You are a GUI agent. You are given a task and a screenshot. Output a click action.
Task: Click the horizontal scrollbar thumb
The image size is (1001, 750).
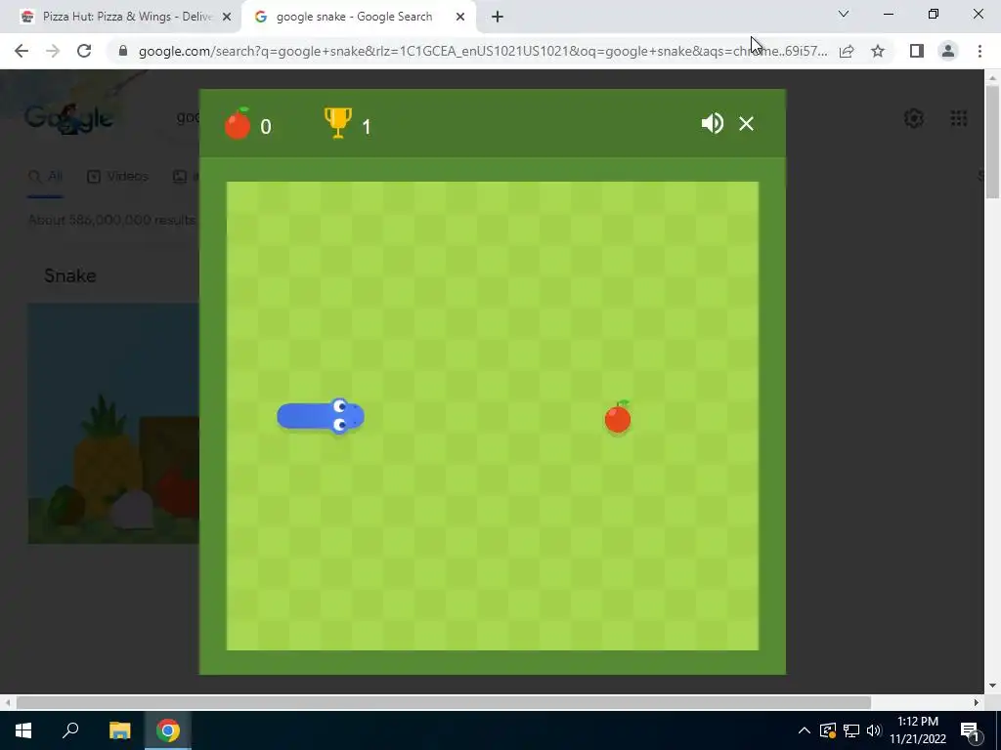444,703
